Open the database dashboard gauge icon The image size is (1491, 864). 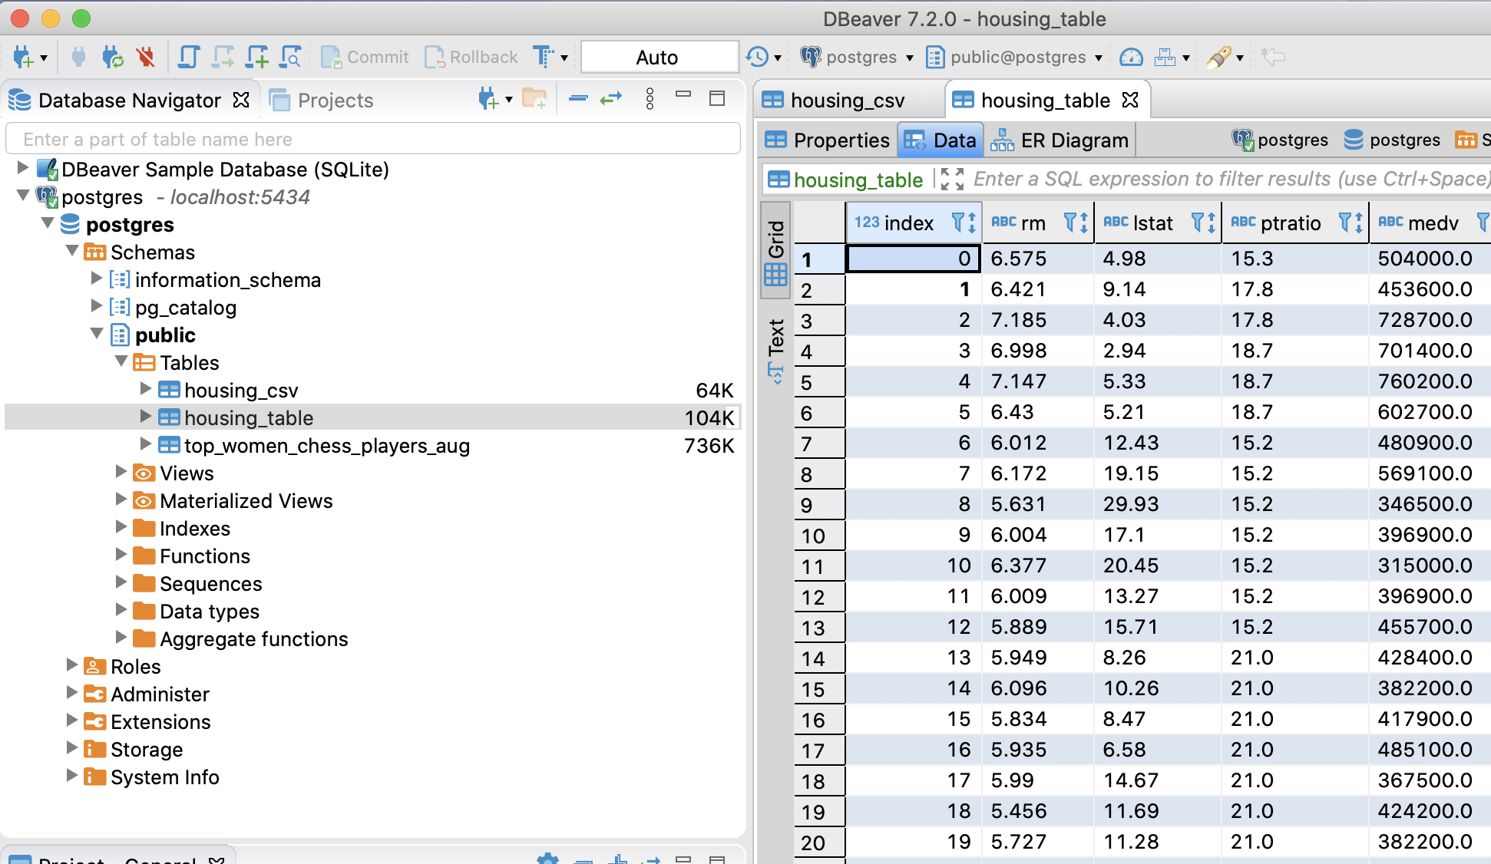pos(1131,57)
